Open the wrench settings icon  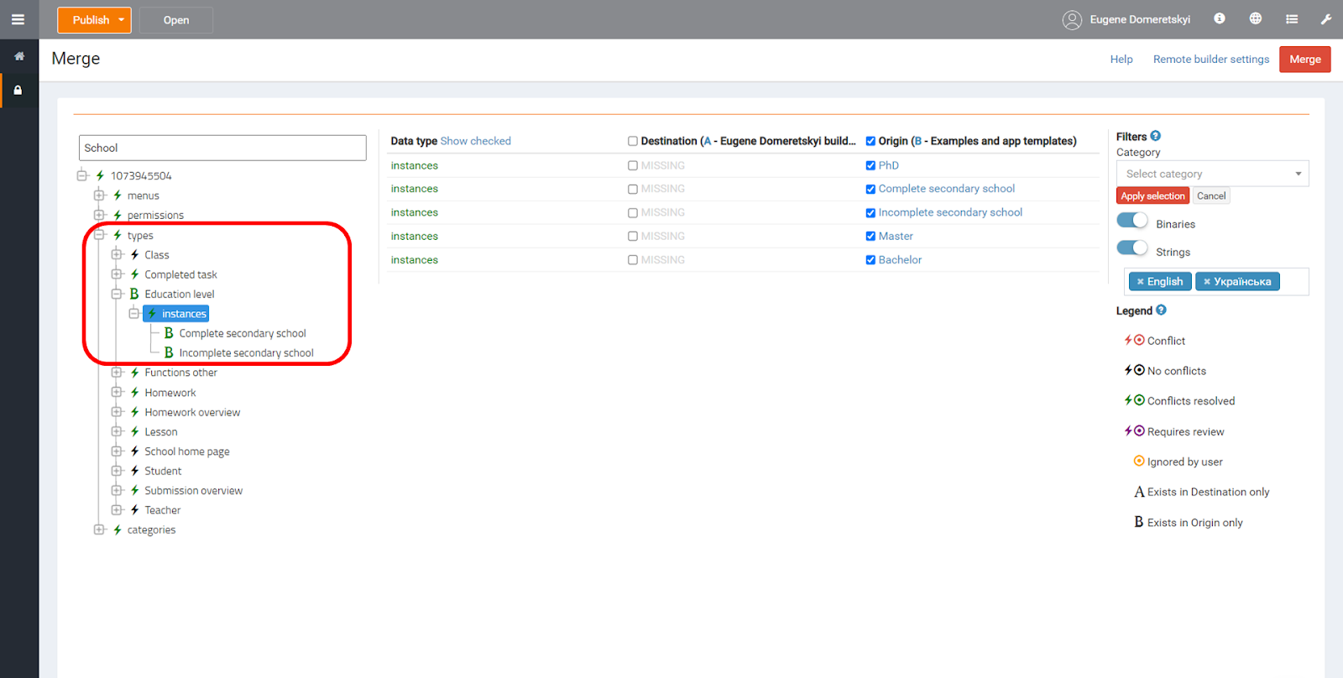click(x=1326, y=18)
